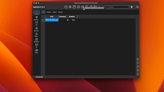Click the 'true' value in row 1
The width and height of the screenshot is (164, 92).
coord(73,20)
